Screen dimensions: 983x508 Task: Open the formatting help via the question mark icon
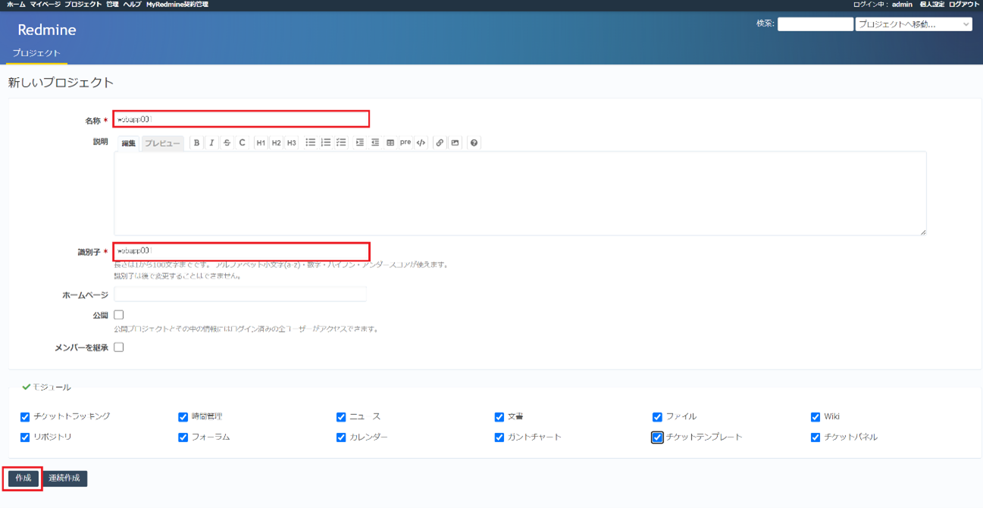pyautogui.click(x=472, y=142)
